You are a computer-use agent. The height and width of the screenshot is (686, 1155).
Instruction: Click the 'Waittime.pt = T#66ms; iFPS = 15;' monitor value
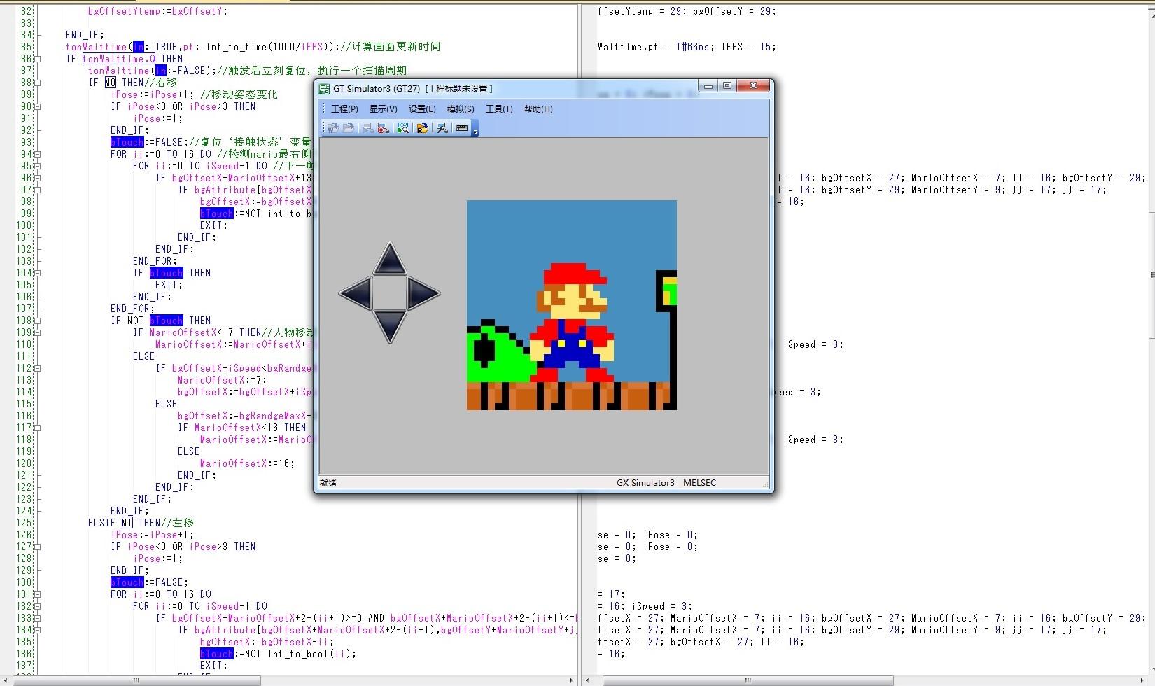click(687, 47)
